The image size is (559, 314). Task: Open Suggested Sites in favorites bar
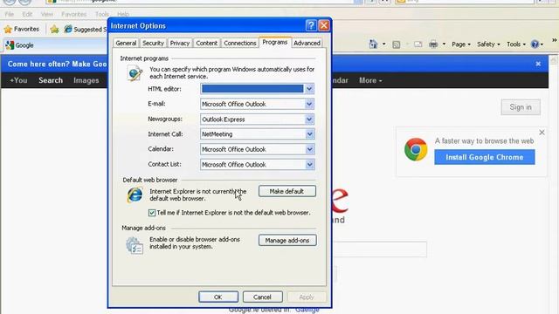(86, 29)
